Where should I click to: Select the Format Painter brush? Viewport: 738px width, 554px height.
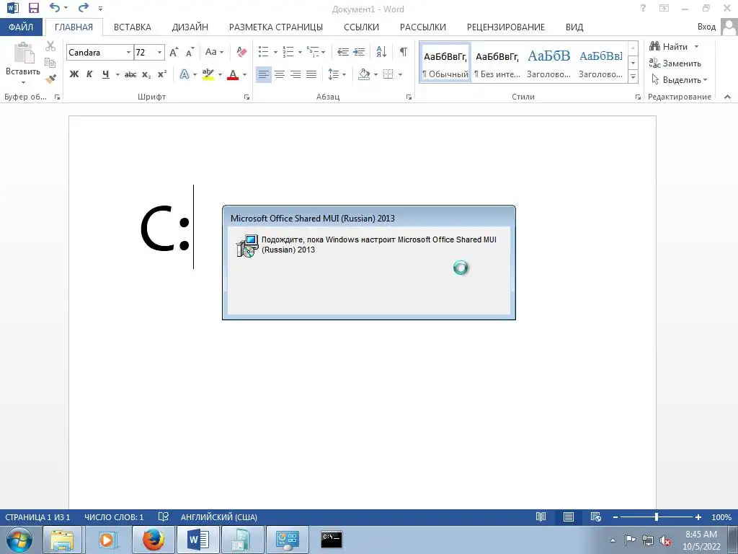pos(51,79)
